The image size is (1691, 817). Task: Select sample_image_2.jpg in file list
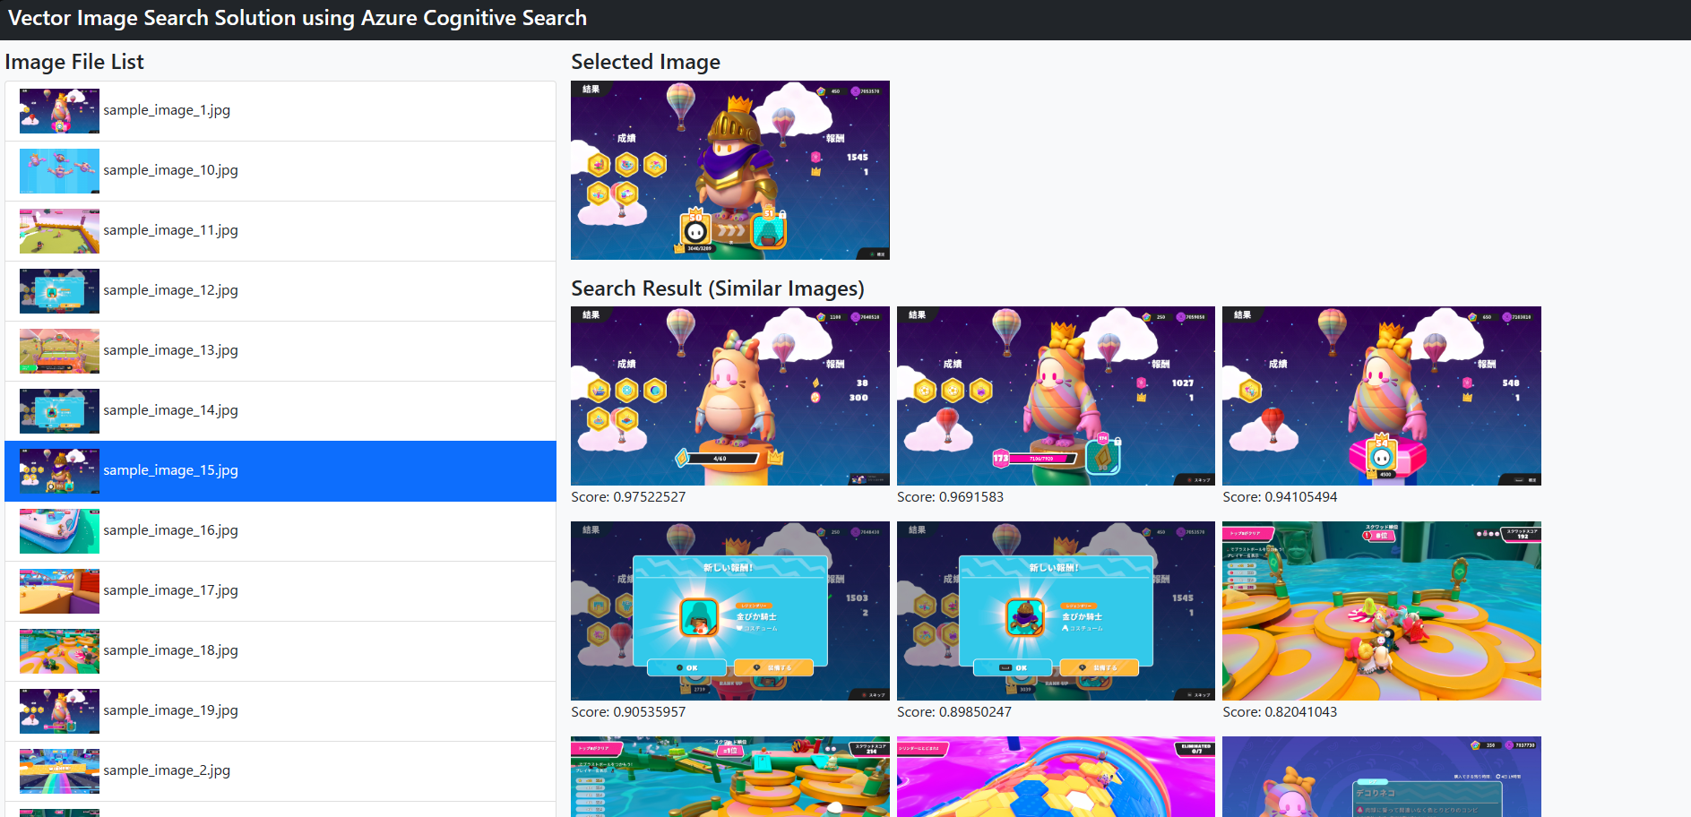pyautogui.click(x=280, y=771)
